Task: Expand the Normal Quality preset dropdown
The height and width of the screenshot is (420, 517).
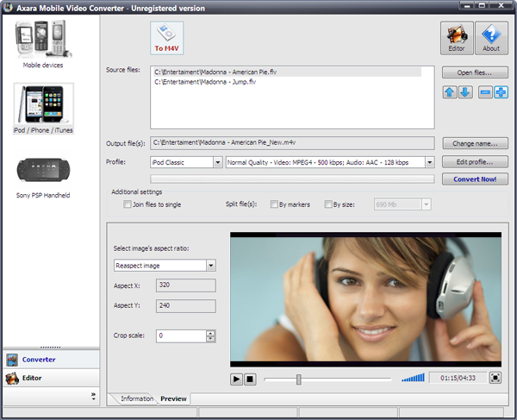Action: 428,162
